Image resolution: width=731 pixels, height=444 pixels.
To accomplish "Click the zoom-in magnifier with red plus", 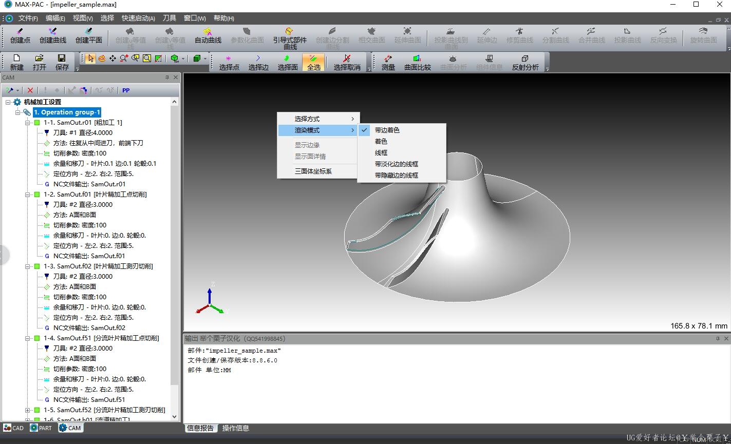I will coord(124,59).
